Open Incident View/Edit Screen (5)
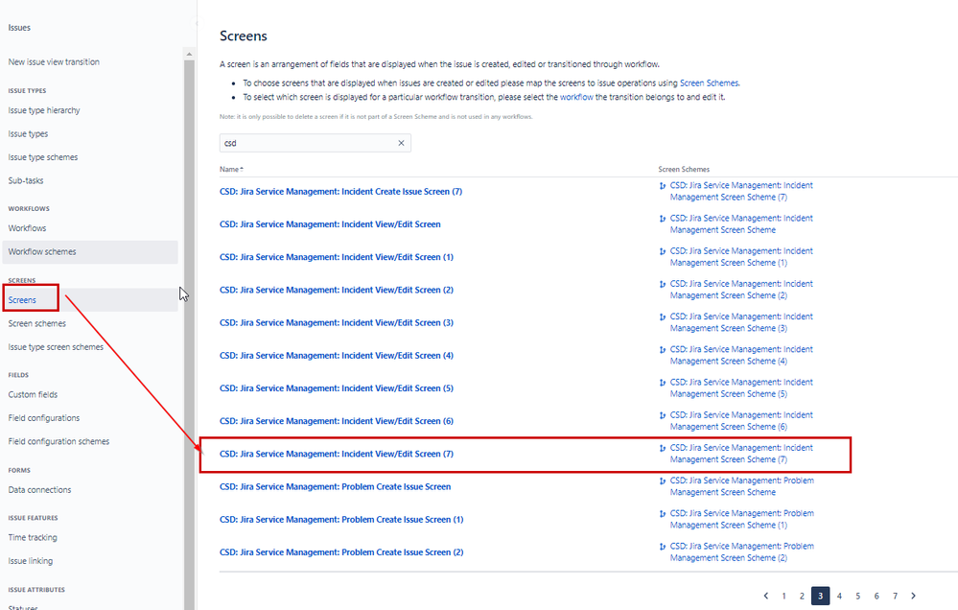 coord(337,388)
